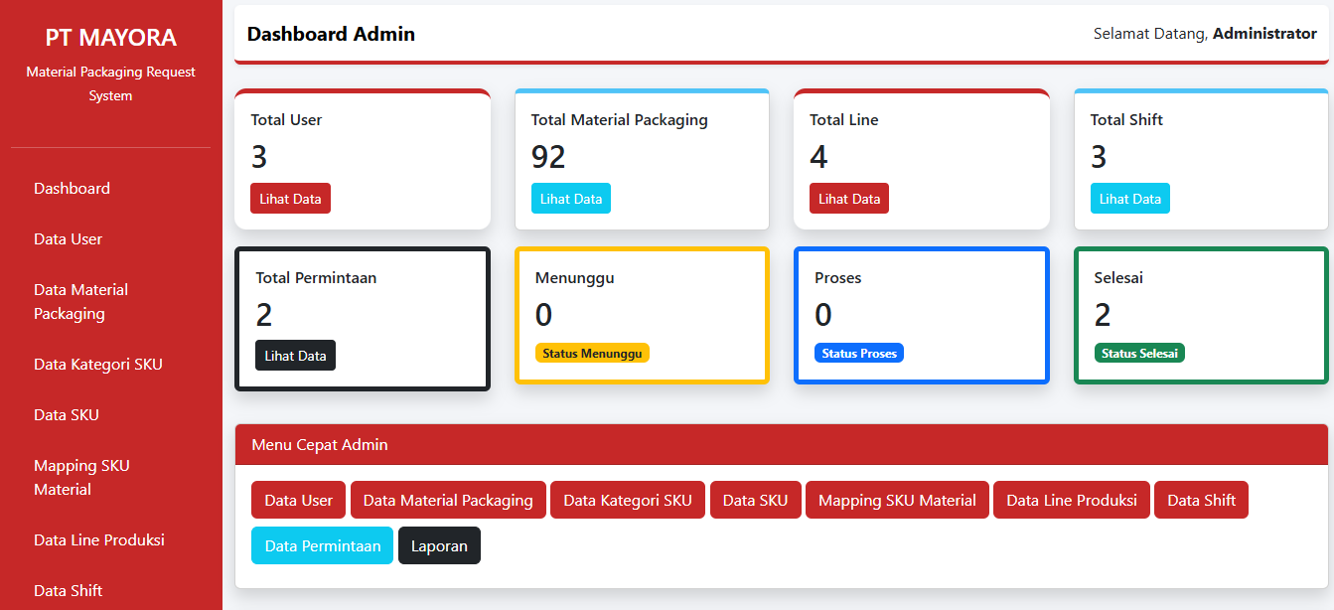Viewport: 1334px width, 610px height.
Task: Open Data Kategori SKU quick menu button
Action: (x=628, y=501)
